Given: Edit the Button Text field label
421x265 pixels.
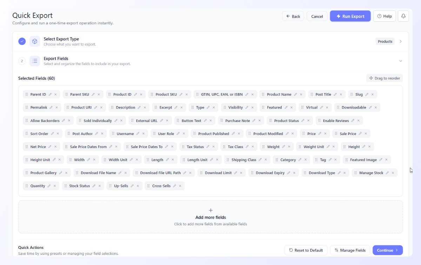Looking at the screenshot, I should click(x=205, y=121).
